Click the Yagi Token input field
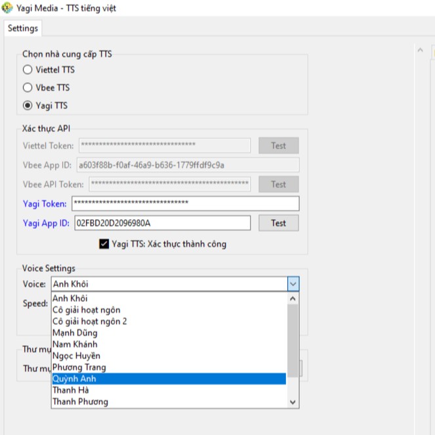435x435 pixels. pos(185,203)
